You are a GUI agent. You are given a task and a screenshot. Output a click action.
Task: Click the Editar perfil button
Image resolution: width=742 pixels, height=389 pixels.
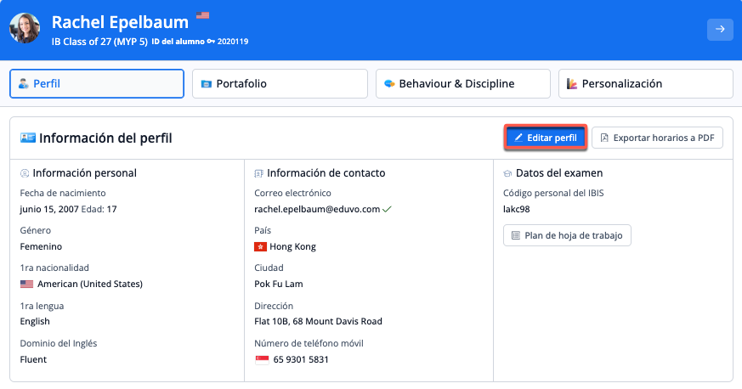coord(545,138)
